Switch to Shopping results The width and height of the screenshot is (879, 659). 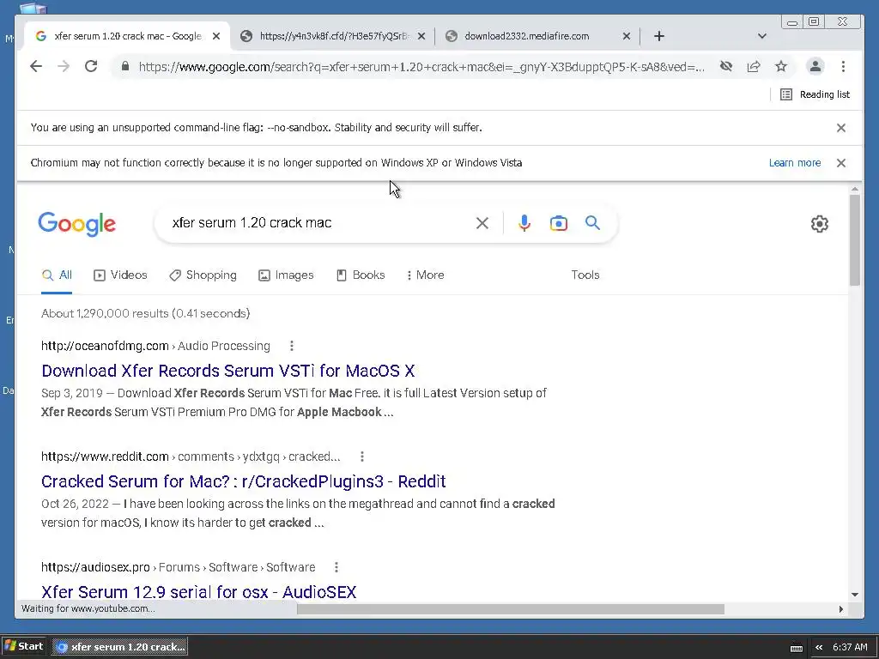pos(203,275)
